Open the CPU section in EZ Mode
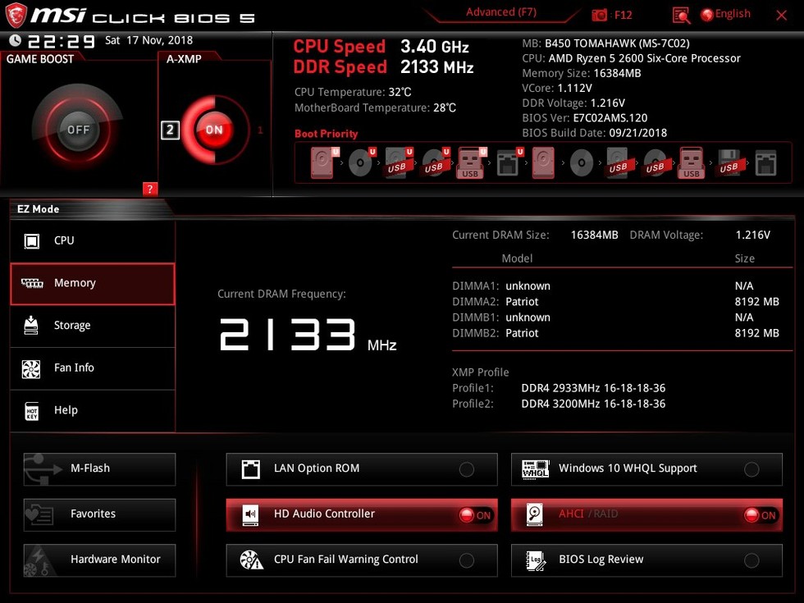This screenshot has width=804, height=603. pyautogui.click(x=93, y=241)
